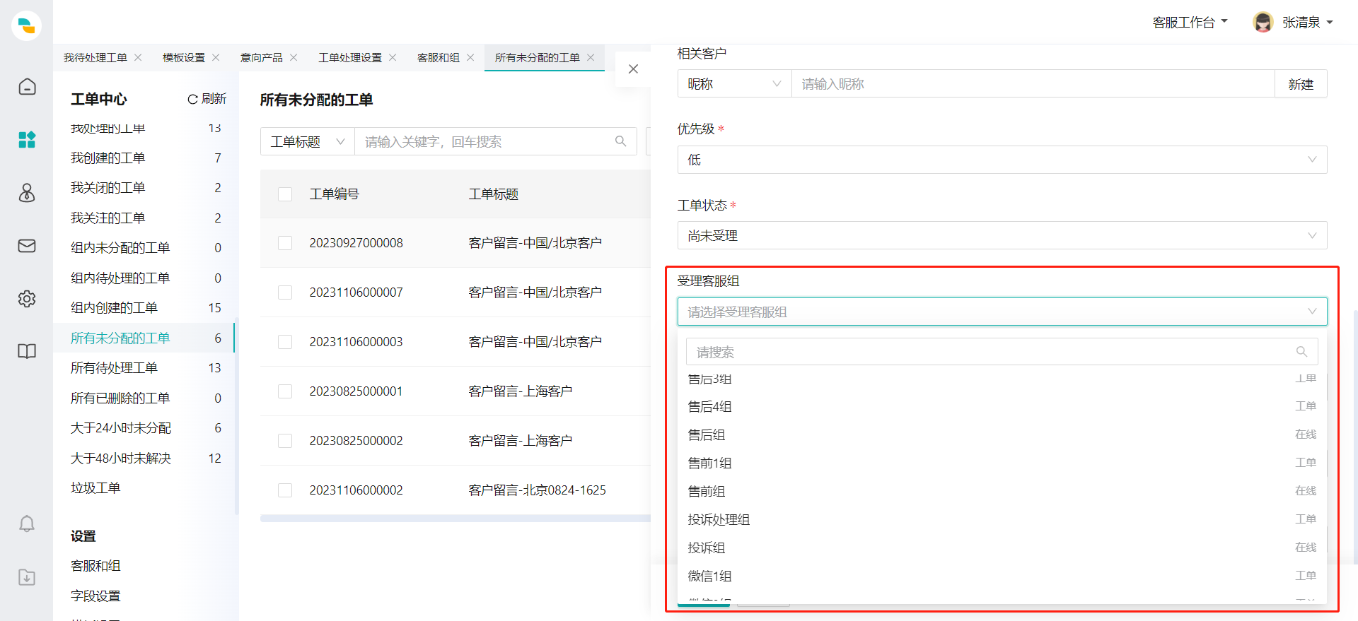Open the home icon in left sidebar

27,87
